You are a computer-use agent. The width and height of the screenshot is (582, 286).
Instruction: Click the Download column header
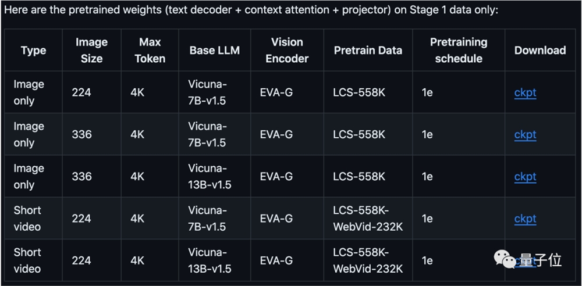pos(540,51)
